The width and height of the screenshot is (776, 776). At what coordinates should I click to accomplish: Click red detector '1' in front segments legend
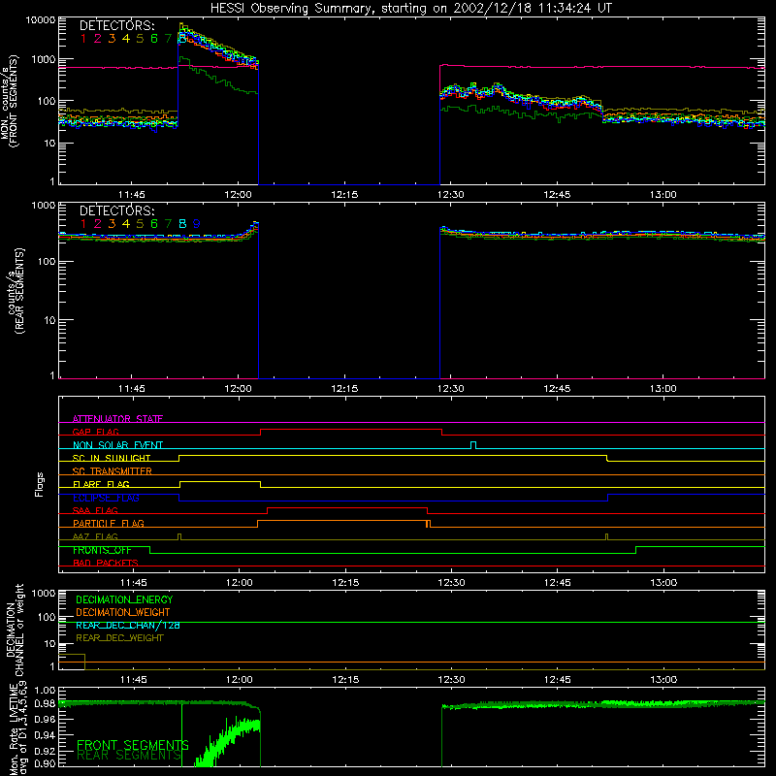point(83,39)
